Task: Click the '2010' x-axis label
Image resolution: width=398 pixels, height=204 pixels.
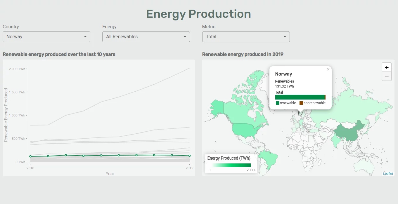Action: click(x=30, y=168)
